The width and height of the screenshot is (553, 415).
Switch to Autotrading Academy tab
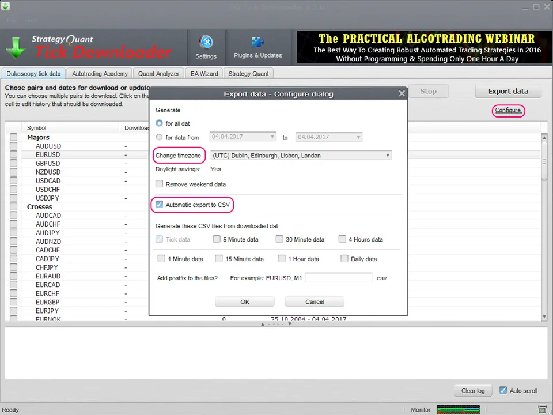pyautogui.click(x=100, y=73)
